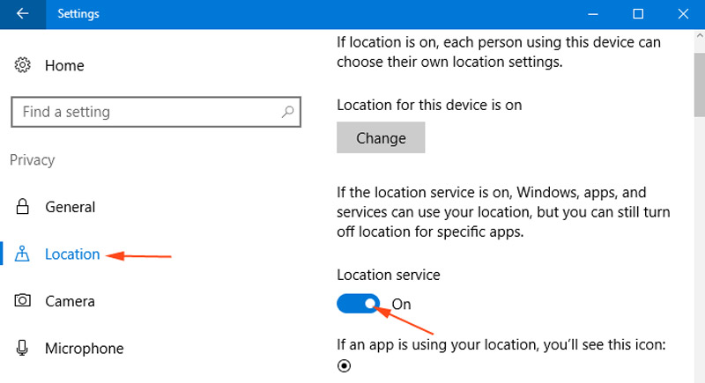Focus the Find a setting search box
The image size is (705, 383).
145,112
